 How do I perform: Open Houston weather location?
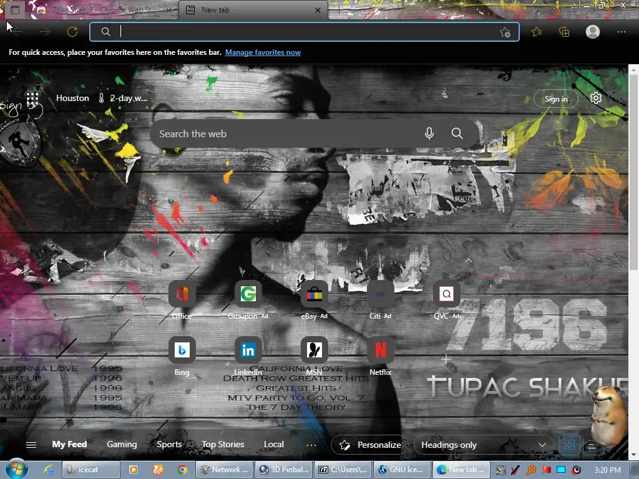point(72,98)
